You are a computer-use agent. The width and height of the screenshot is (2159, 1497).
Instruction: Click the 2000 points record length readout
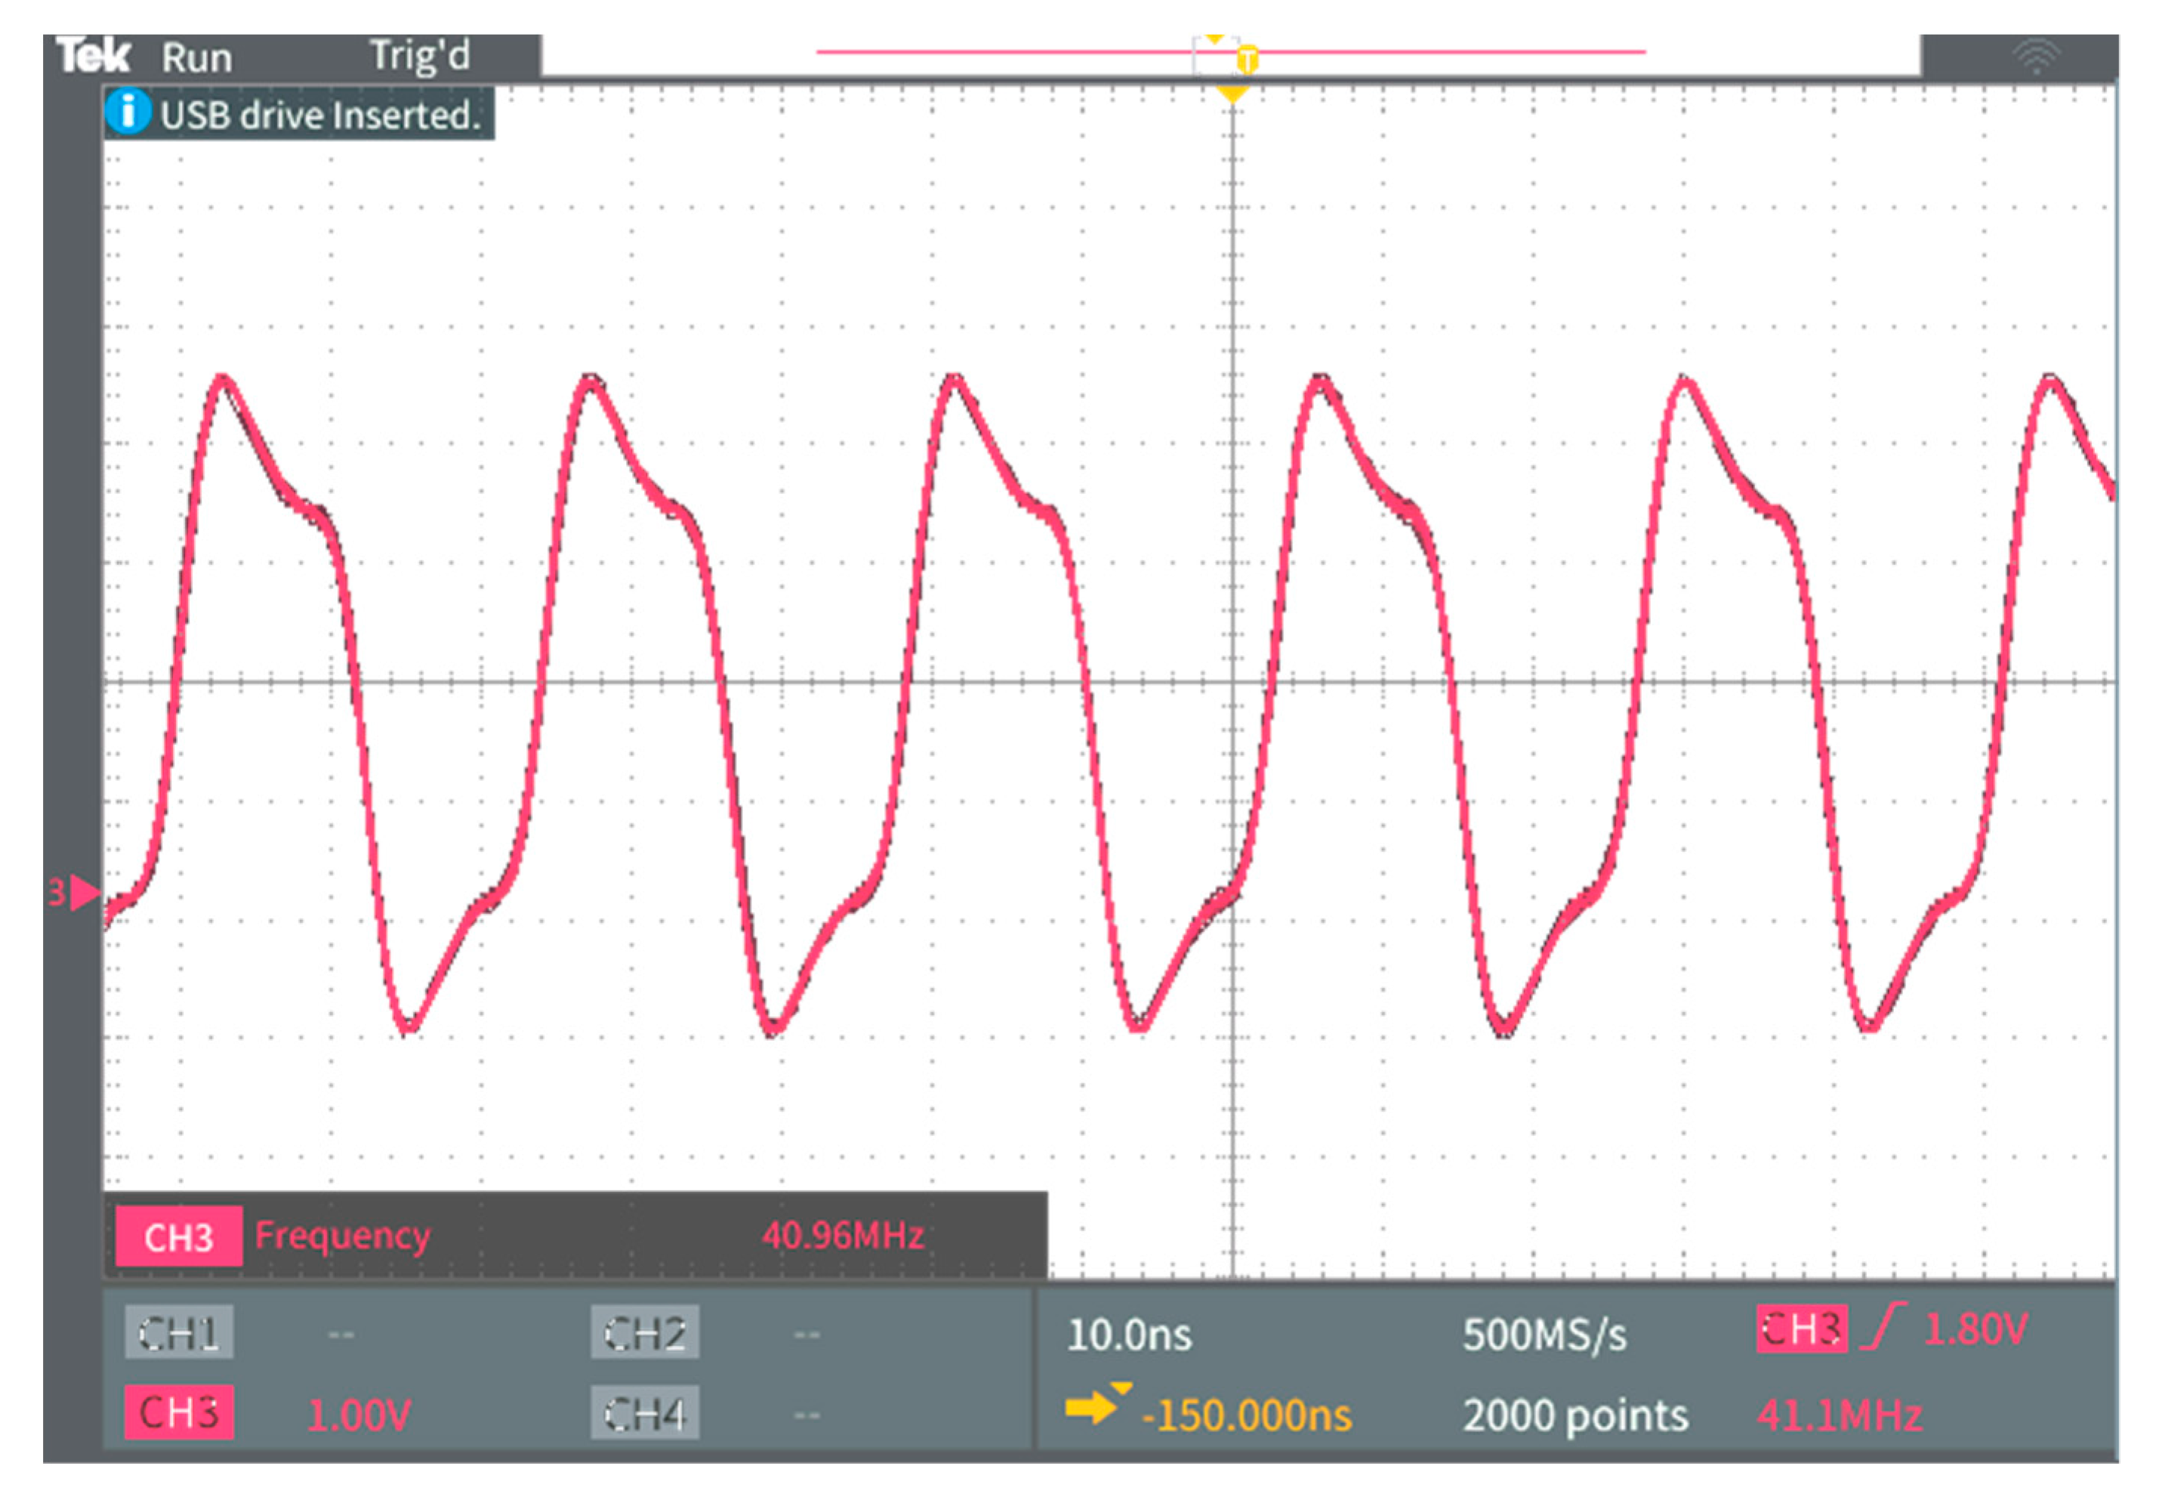pos(1575,1415)
